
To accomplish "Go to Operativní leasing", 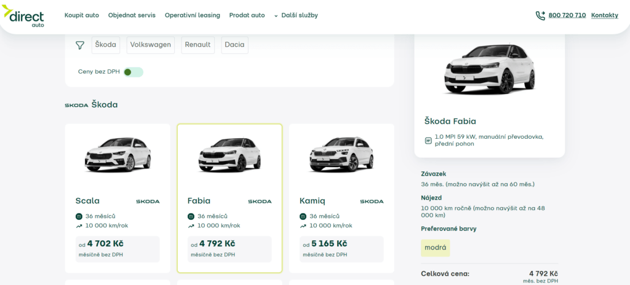I will coord(193,15).
